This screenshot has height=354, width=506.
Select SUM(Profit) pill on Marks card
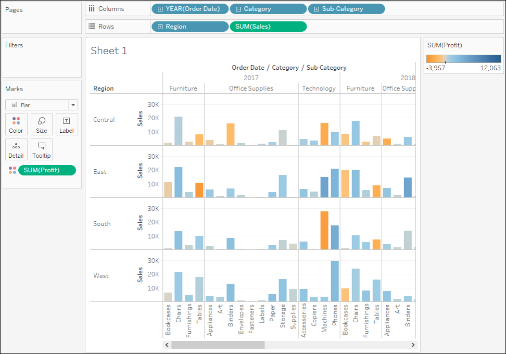[x=47, y=170]
